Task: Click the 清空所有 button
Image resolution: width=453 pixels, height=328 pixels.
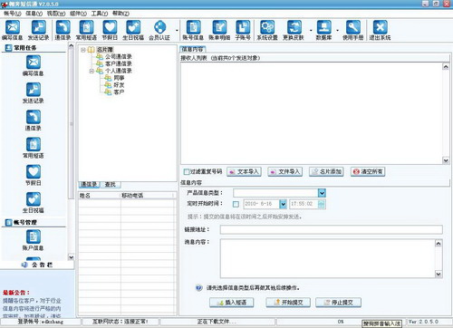Action: click(368, 172)
